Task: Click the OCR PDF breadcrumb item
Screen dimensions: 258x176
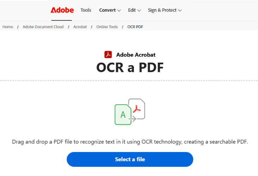Action: [135, 27]
